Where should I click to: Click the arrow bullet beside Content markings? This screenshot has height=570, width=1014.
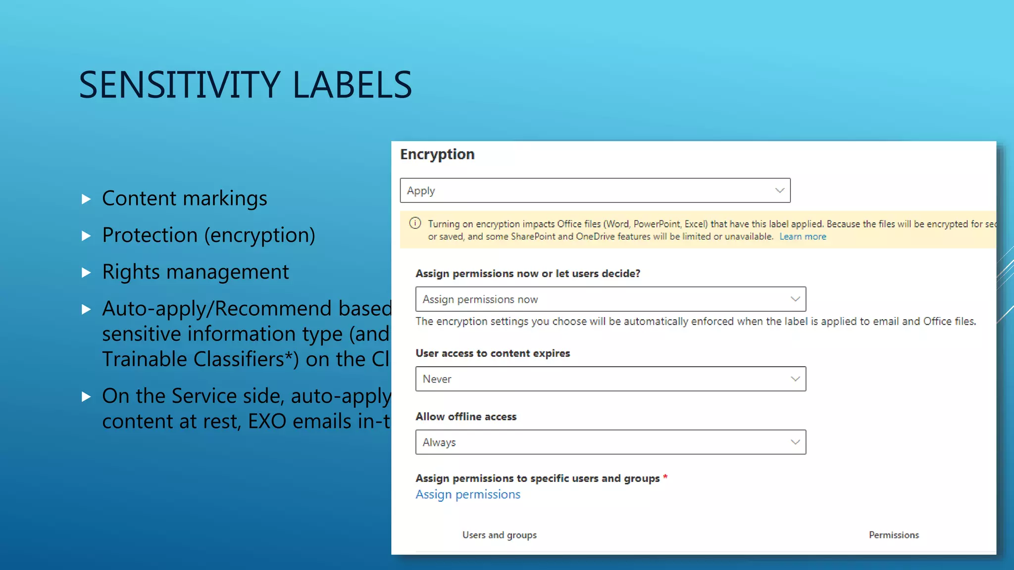pos(86,199)
